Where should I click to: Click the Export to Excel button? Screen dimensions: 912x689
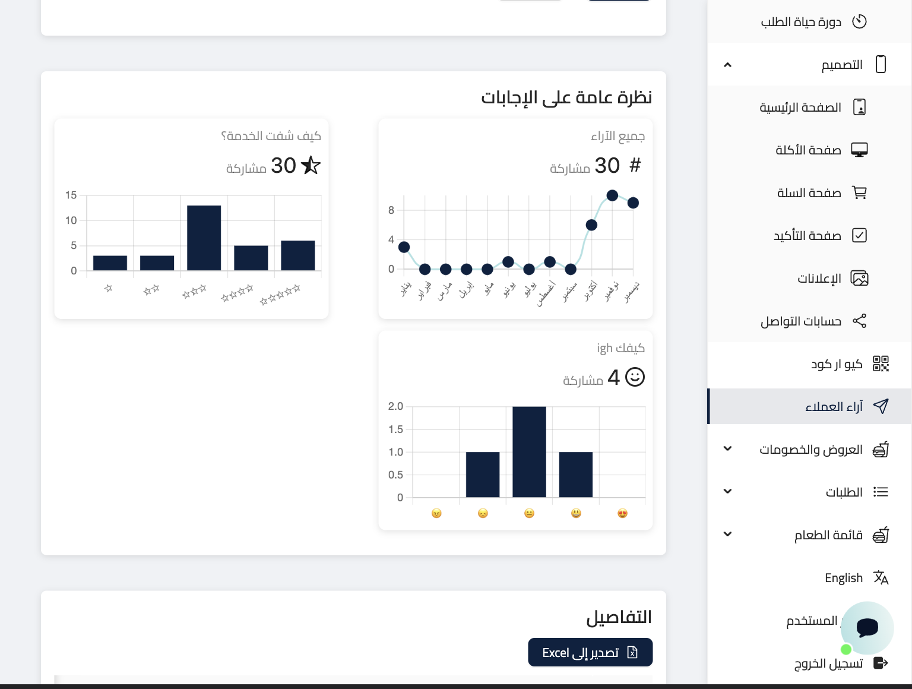pos(590,652)
